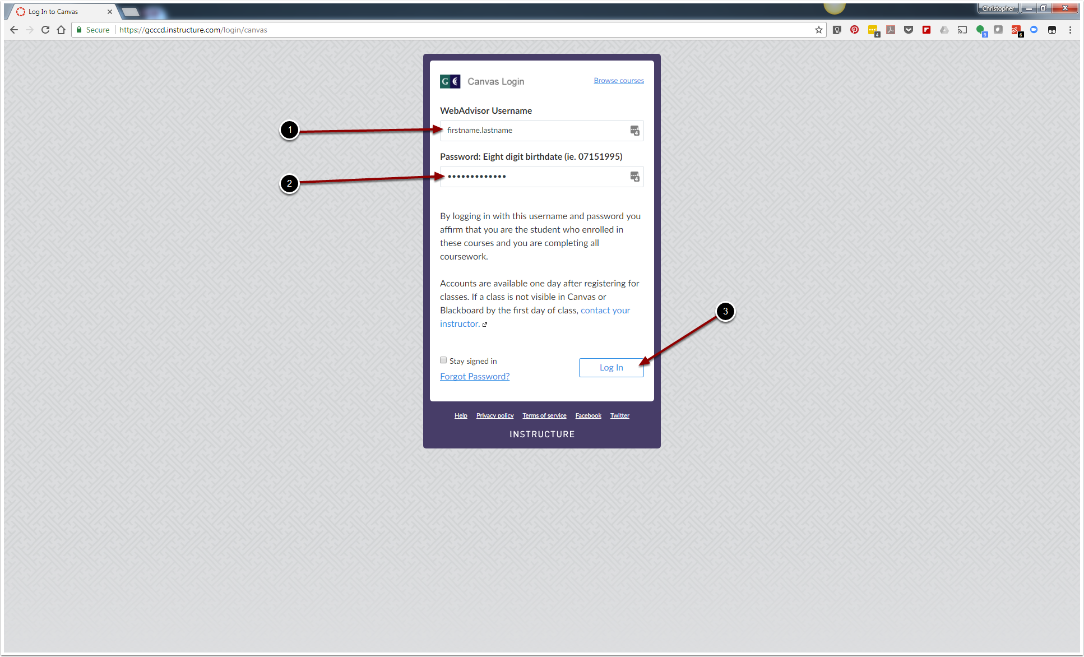Click the Todoist extension icon
The height and width of the screenshot is (657, 1084).
coord(1016,30)
